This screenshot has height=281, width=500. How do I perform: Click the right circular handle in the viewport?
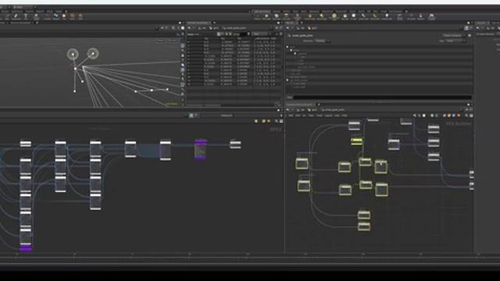(93, 54)
